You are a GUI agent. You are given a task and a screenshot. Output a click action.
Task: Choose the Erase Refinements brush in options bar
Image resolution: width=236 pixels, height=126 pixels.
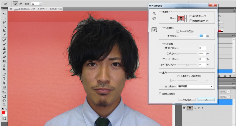click(x=20, y=4)
